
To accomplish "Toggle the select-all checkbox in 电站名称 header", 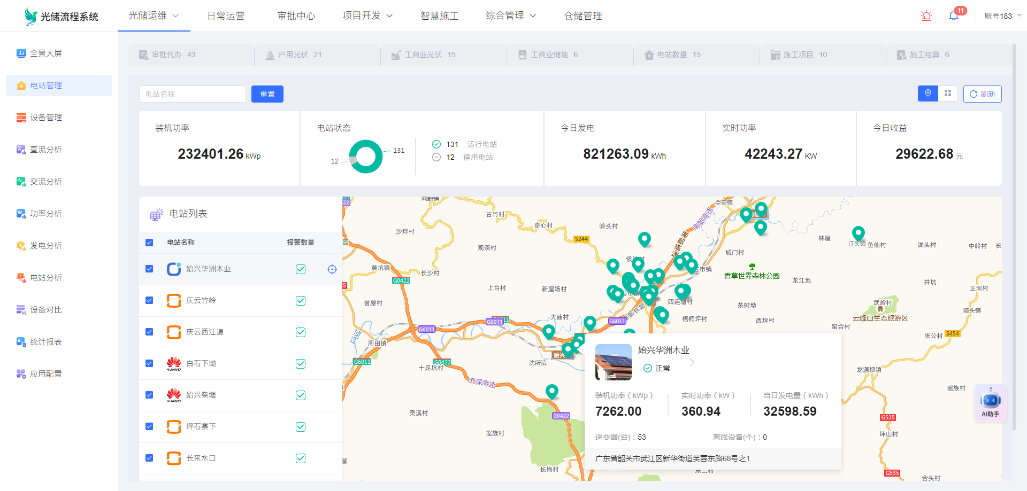I will click(149, 243).
